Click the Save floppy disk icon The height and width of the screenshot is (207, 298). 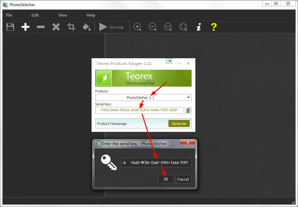pyautogui.click(x=10, y=27)
